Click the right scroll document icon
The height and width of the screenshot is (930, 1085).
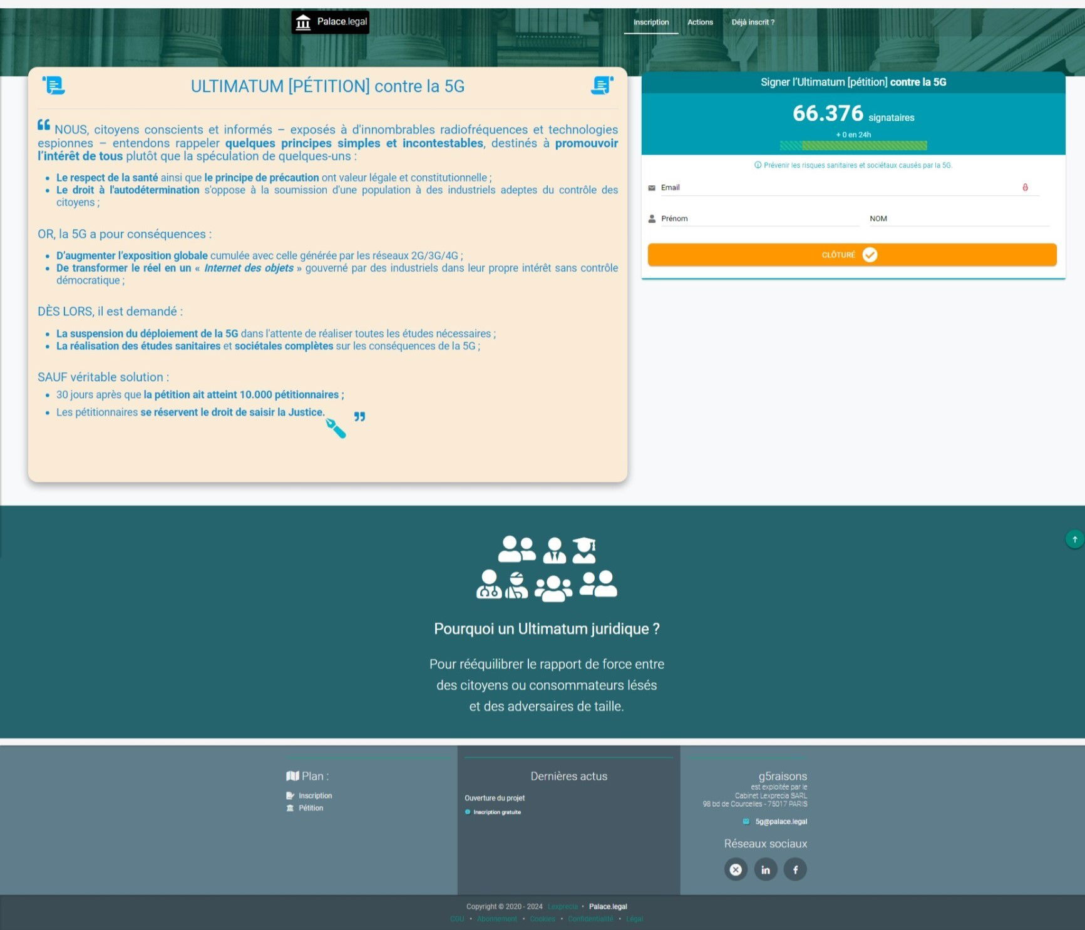click(x=602, y=85)
